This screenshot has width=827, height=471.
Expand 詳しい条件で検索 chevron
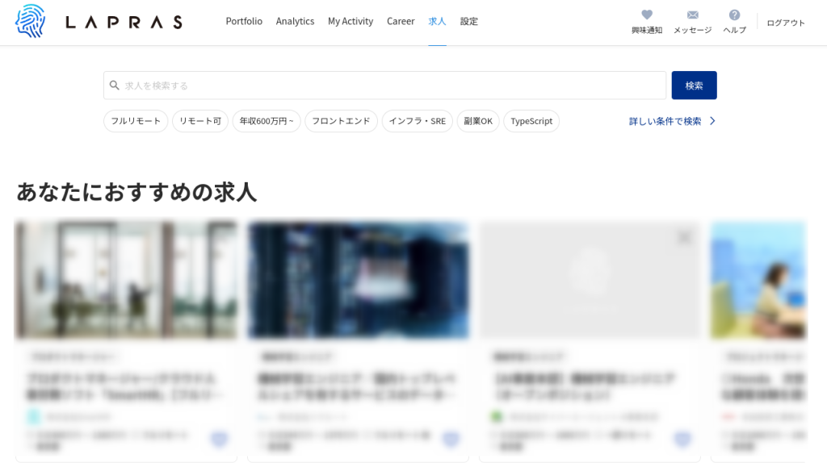pos(712,121)
